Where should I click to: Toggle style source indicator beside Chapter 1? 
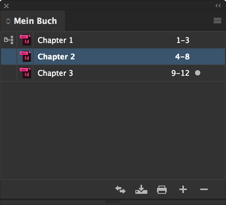click(x=9, y=40)
